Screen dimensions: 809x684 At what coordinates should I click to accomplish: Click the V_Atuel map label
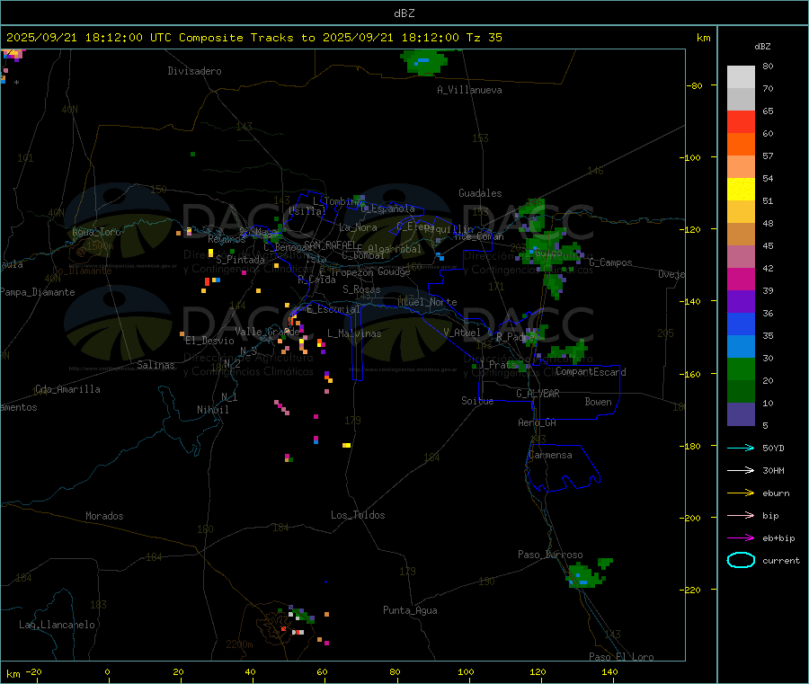click(462, 333)
